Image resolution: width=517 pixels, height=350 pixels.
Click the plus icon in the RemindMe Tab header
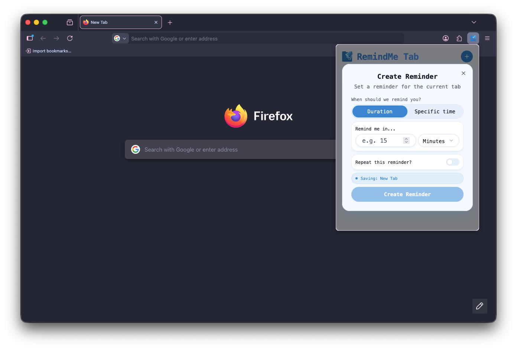click(x=466, y=56)
